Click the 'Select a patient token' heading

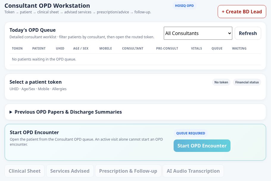35,82
